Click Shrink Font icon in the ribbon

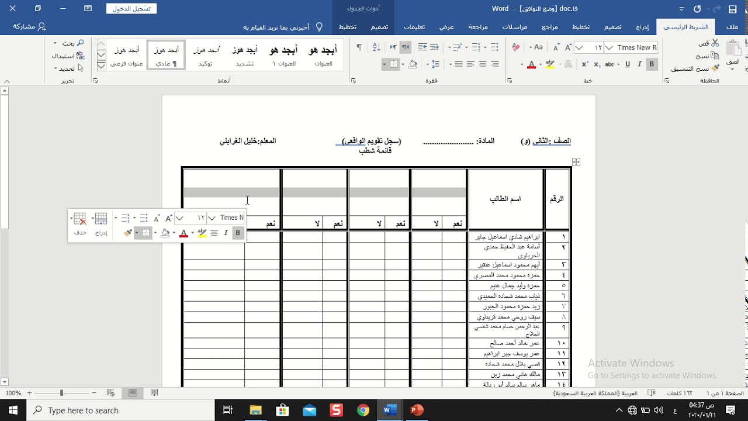[x=555, y=47]
